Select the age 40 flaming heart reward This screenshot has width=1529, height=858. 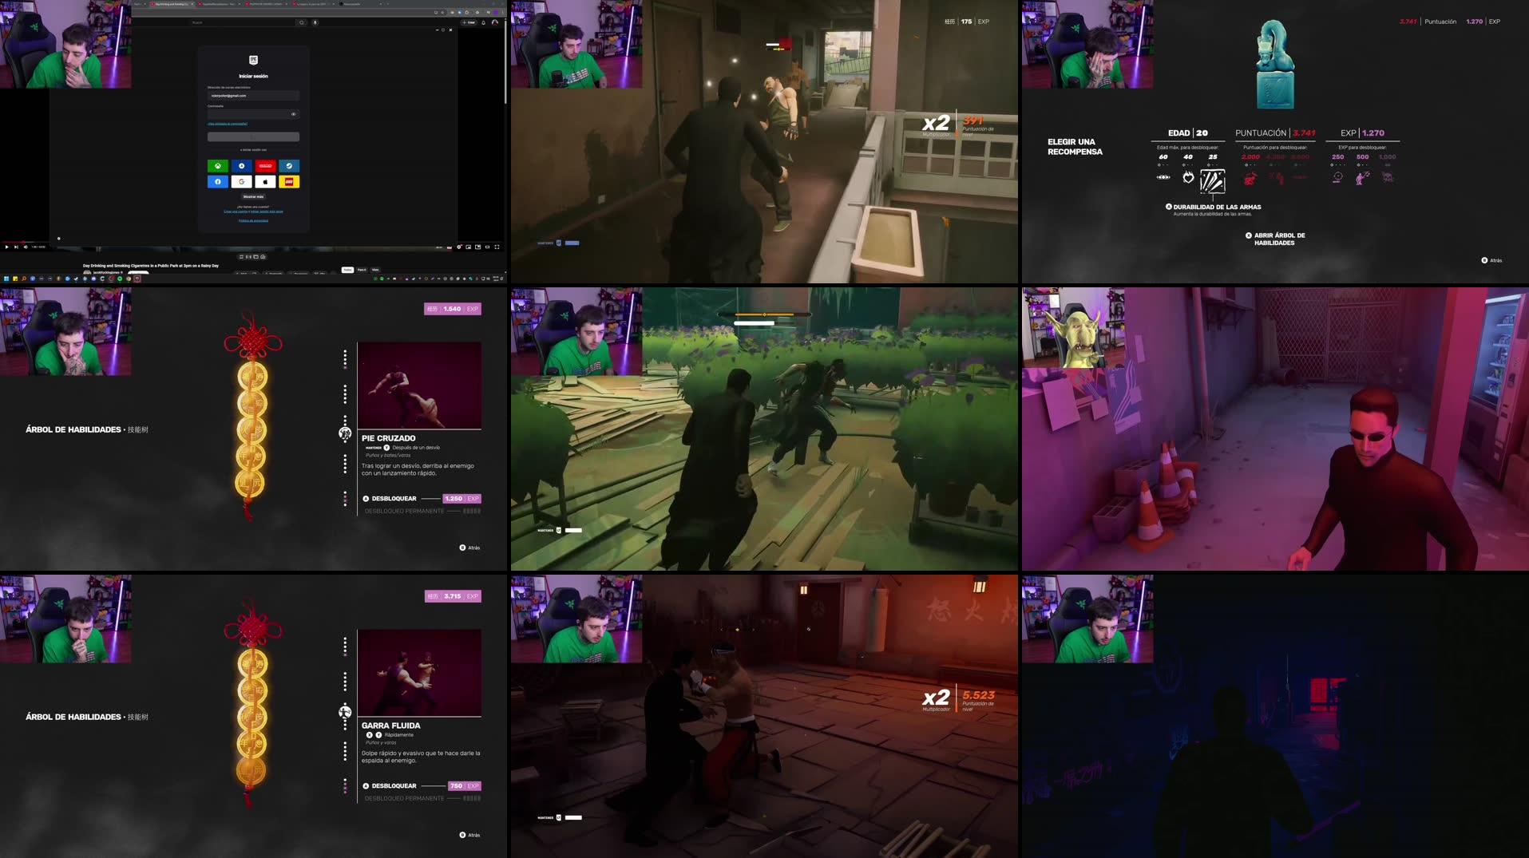point(1188,177)
